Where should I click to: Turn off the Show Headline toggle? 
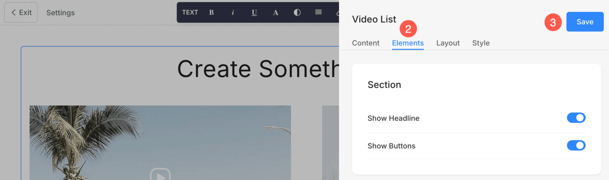pyautogui.click(x=576, y=118)
